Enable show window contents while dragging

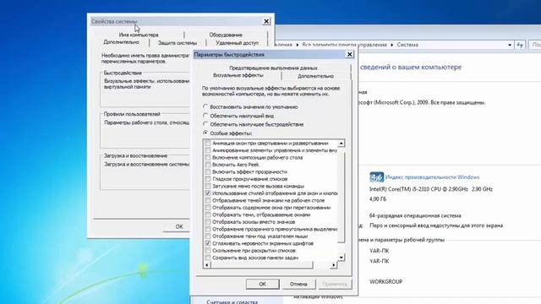pyautogui.click(x=208, y=208)
